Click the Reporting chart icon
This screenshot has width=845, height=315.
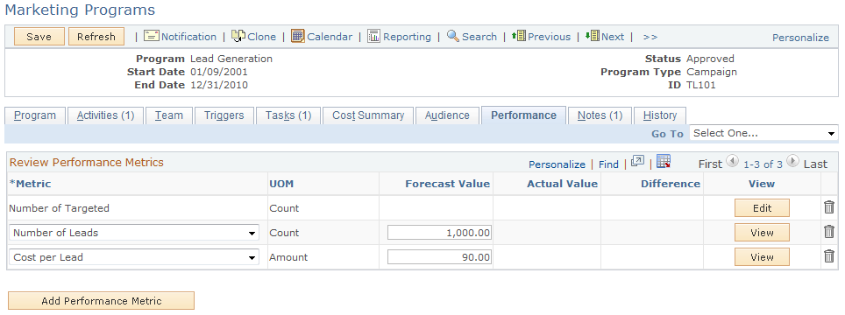point(374,36)
